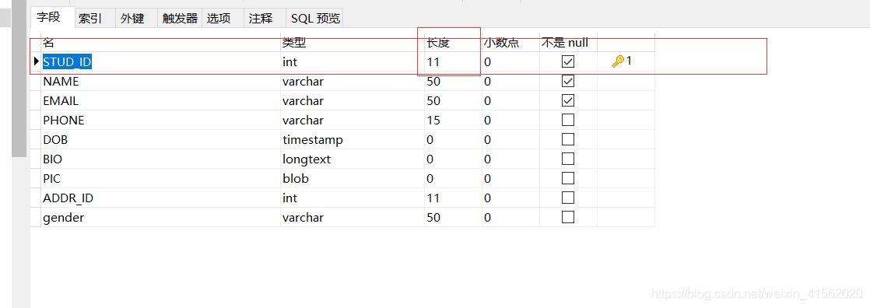The height and width of the screenshot is (308, 870).
Task: Click the 长度 column header
Action: point(454,42)
